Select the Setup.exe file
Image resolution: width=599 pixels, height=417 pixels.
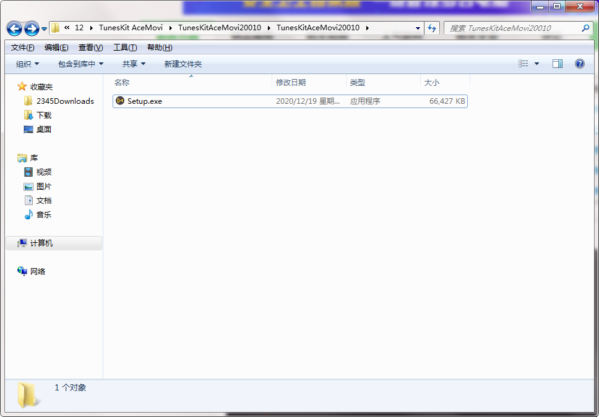tap(290, 101)
